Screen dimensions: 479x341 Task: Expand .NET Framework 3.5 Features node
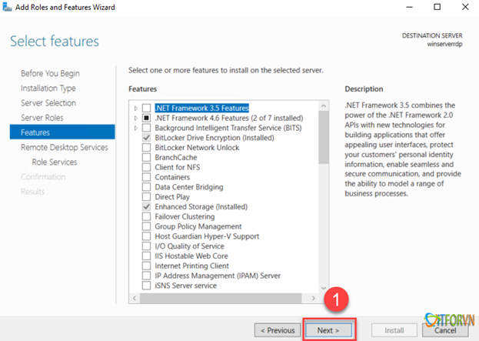(x=136, y=108)
